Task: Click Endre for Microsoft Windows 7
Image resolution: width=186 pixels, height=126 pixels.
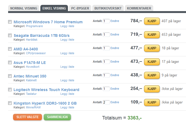Action: click(115, 21)
